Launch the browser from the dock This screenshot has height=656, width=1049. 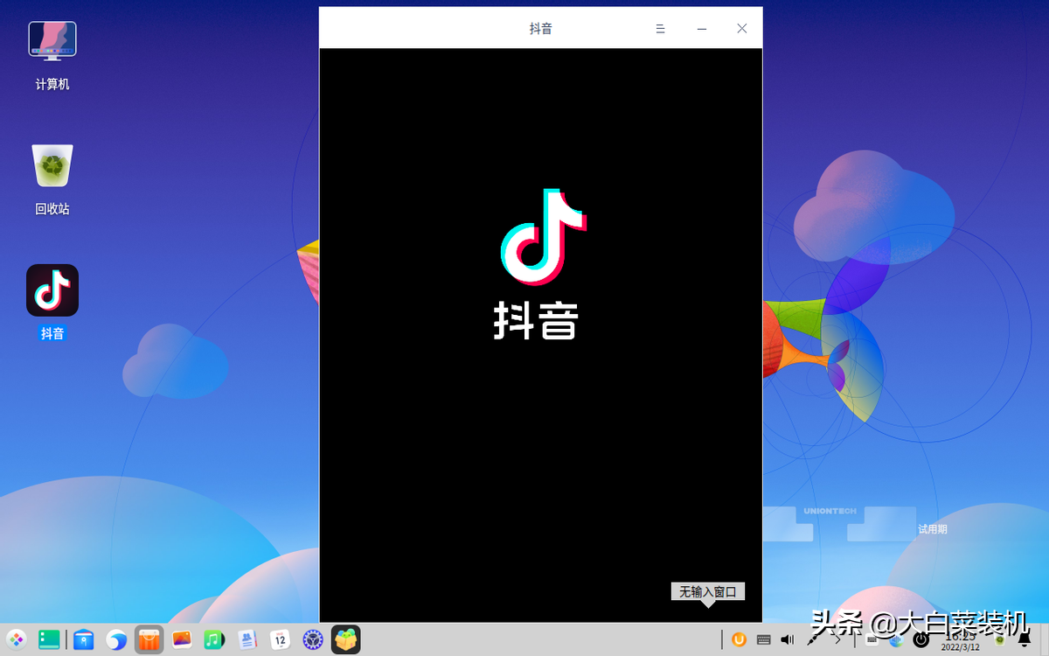click(116, 639)
